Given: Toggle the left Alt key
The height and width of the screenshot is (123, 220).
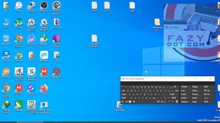Looking at the screenshot, I should click(134, 101).
